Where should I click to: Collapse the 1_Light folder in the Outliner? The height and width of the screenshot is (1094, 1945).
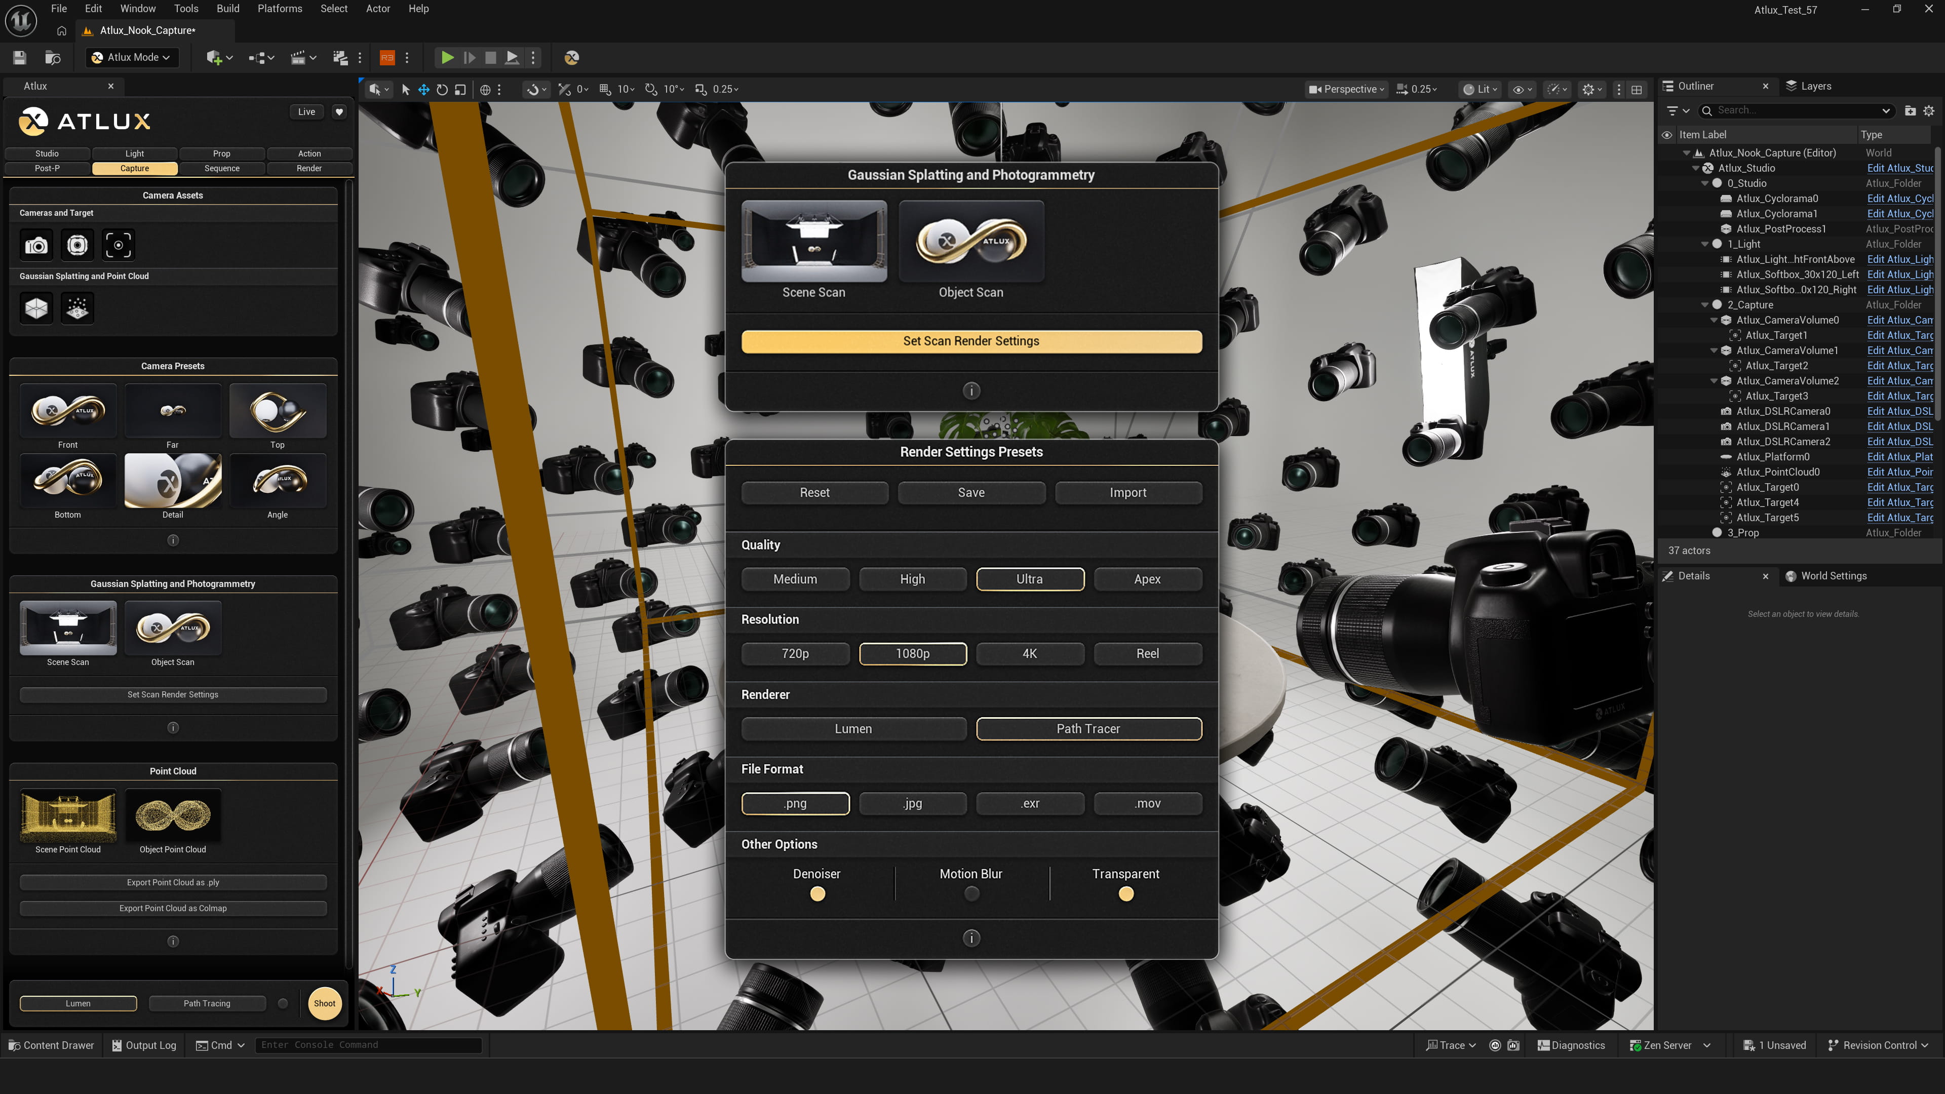point(1704,244)
